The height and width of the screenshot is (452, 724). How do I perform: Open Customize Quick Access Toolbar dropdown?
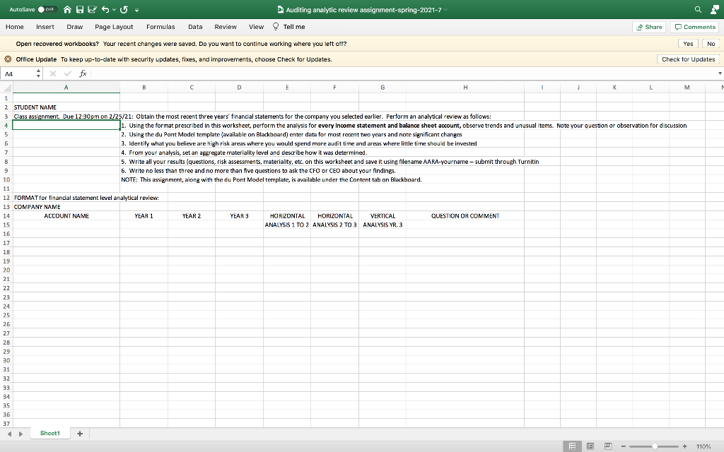[x=136, y=10]
